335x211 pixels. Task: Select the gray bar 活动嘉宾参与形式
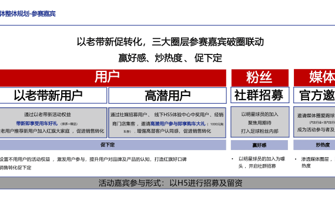point(168,183)
